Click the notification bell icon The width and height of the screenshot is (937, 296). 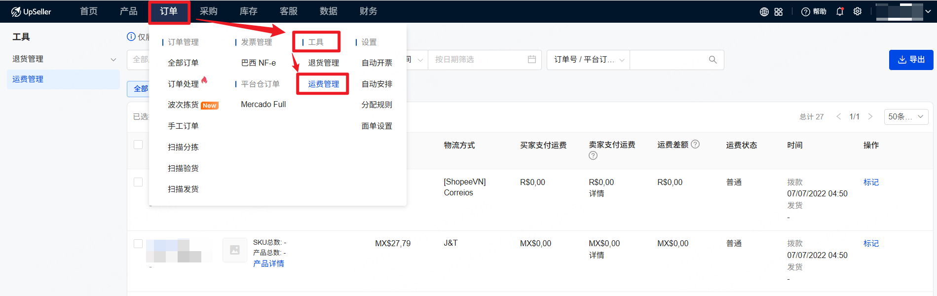[840, 12]
